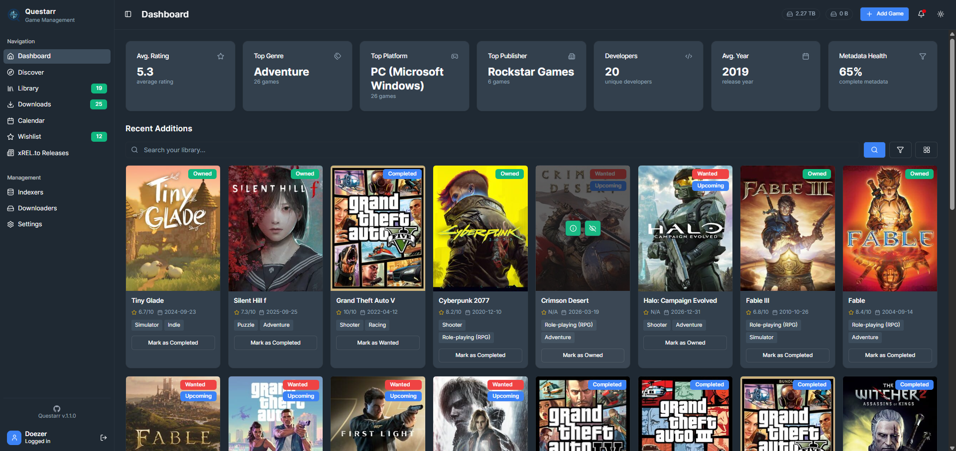The image size is (956, 451).
Task: Go to the Wishlist page
Action: (x=29, y=137)
